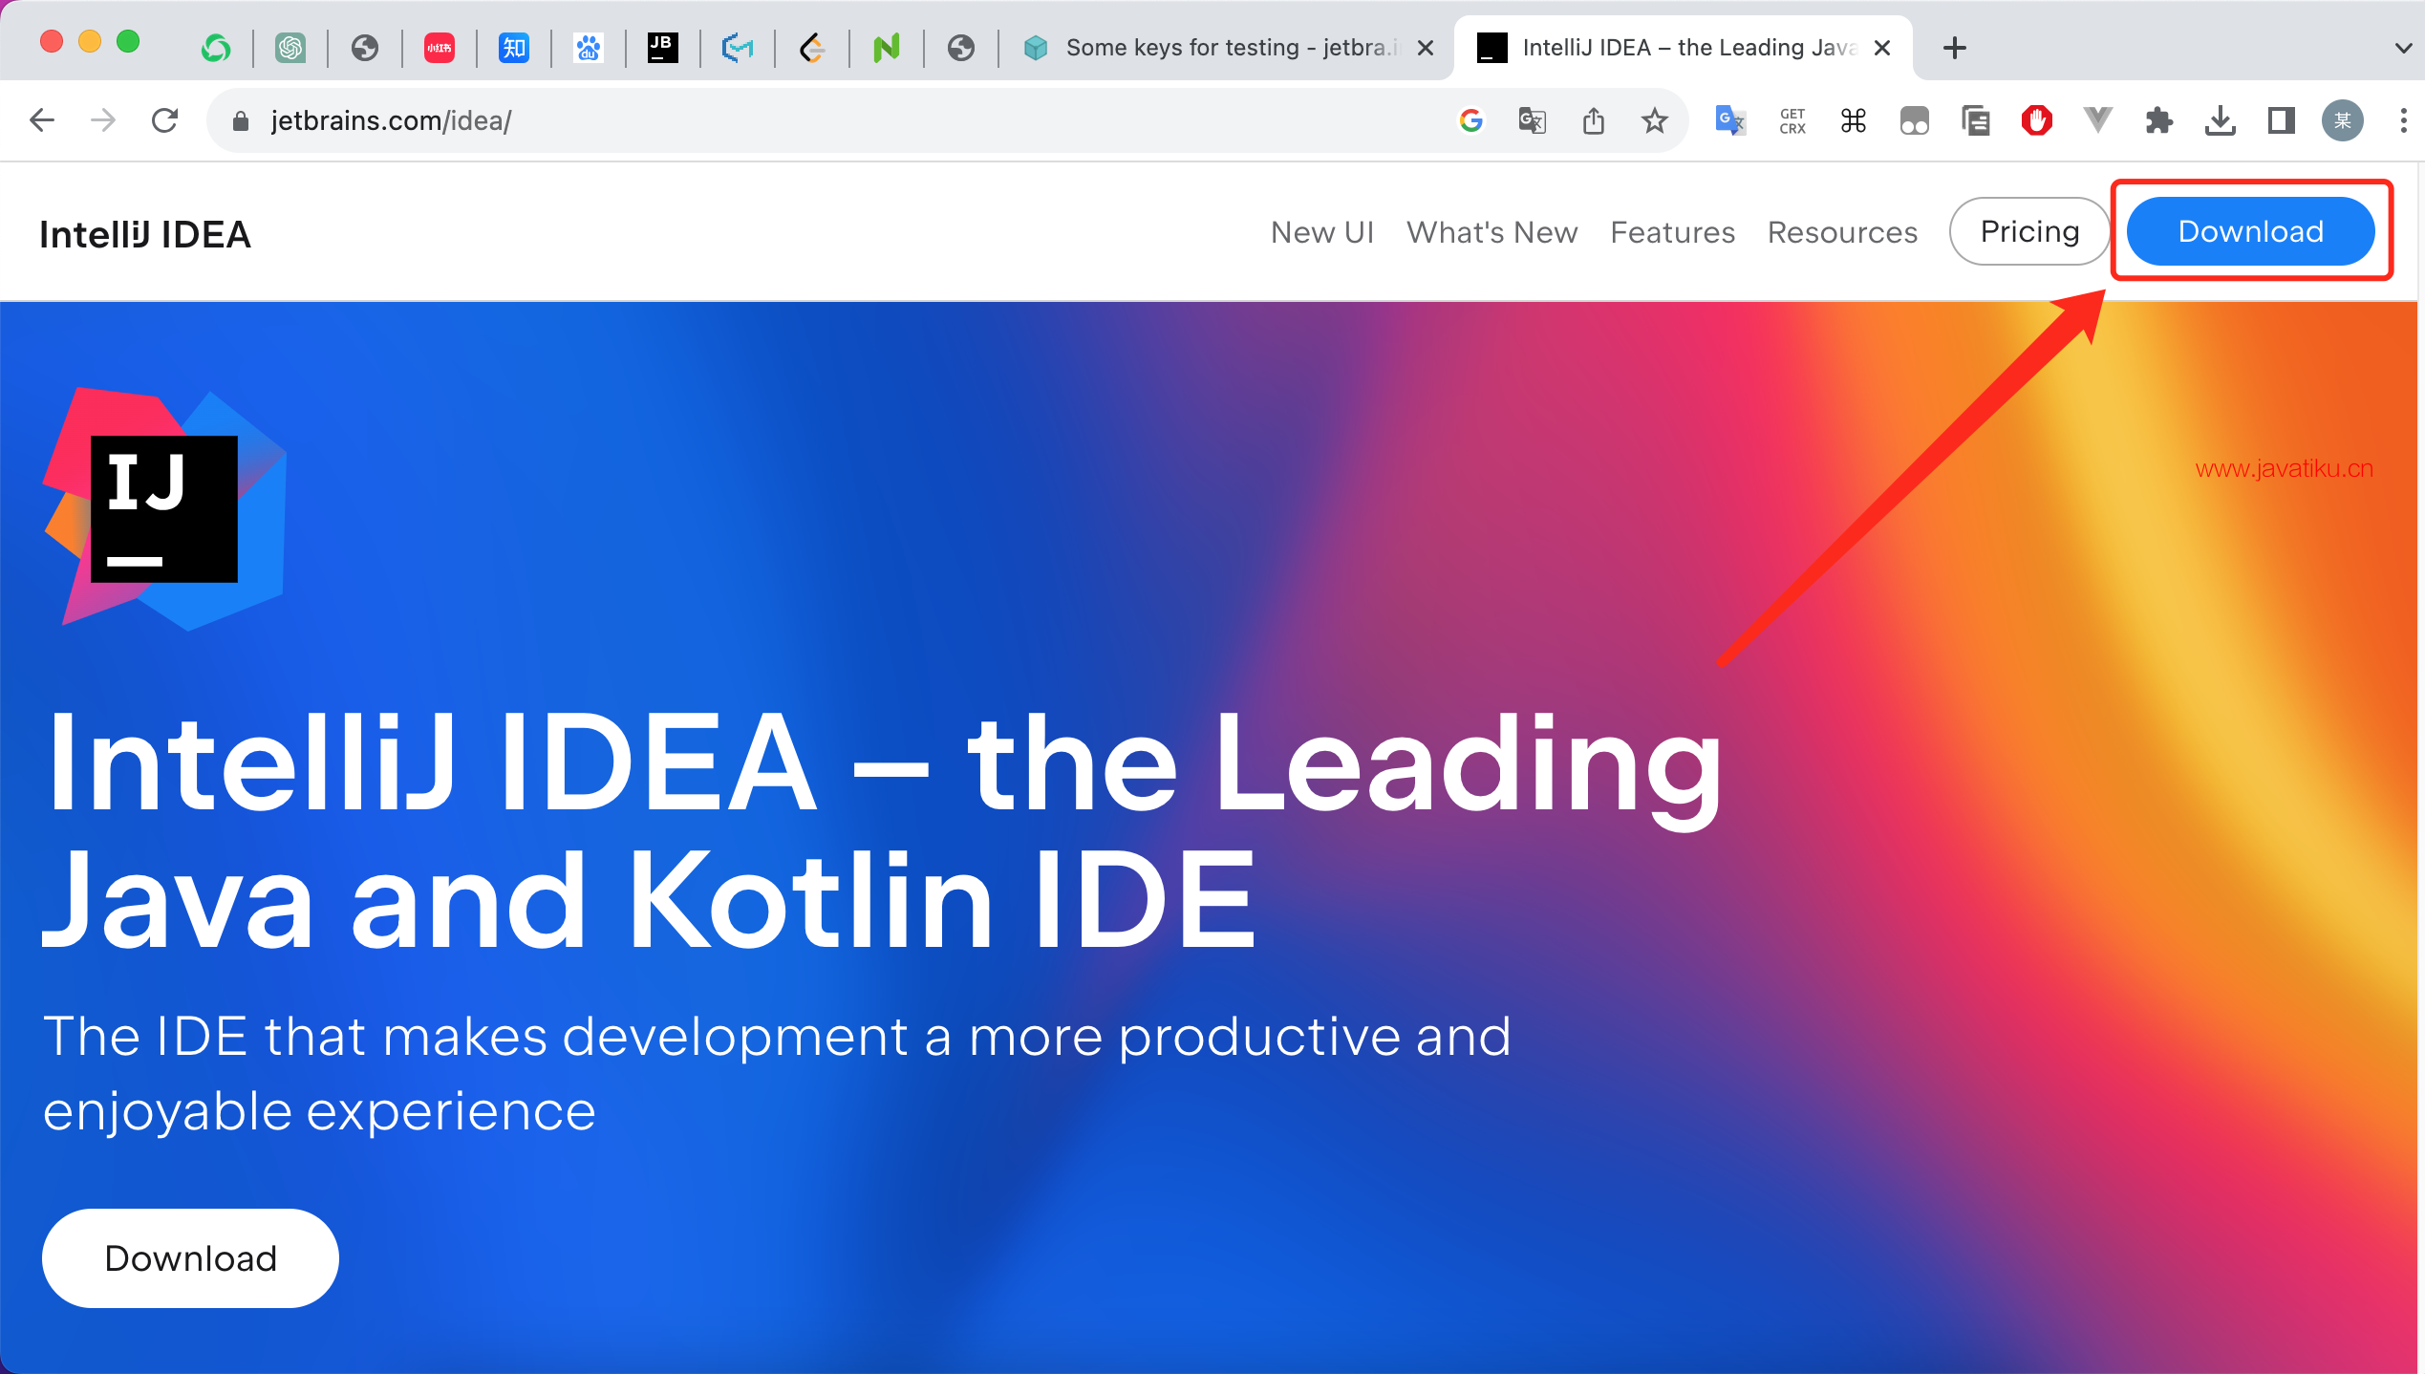The image size is (2425, 1374).
Task: Click the translate page icon in address bar
Action: [x=1533, y=120]
